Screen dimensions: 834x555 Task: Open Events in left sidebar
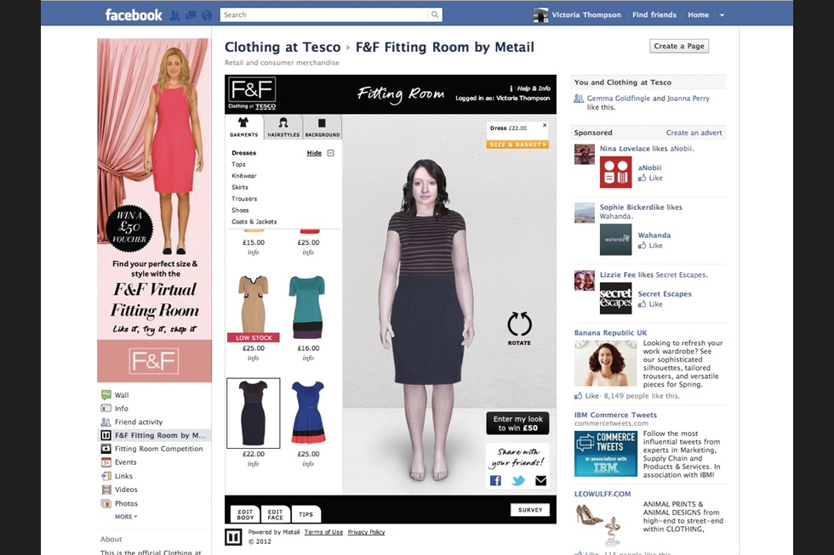126,462
